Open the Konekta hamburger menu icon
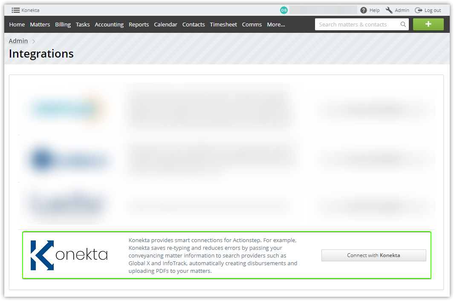The height and width of the screenshot is (301, 454). [15, 10]
